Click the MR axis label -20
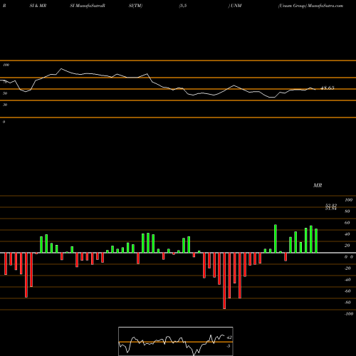 (x=347, y=268)
